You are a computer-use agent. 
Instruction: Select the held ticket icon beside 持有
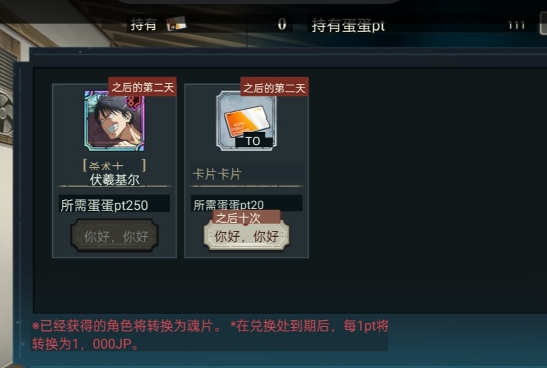176,24
